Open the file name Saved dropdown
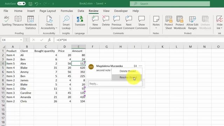 point(105,3)
